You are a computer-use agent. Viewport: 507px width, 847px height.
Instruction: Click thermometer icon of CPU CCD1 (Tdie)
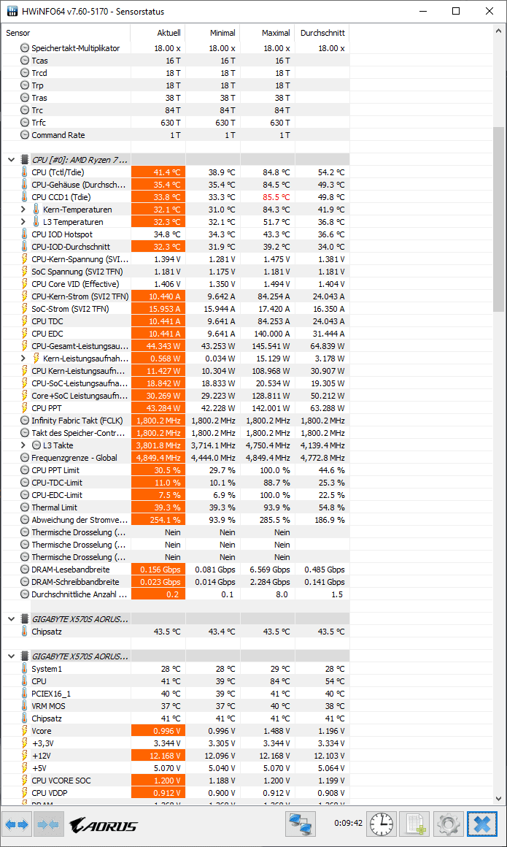coord(24,197)
